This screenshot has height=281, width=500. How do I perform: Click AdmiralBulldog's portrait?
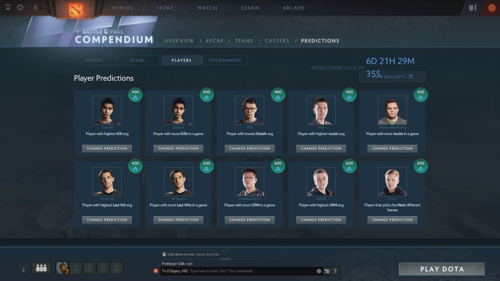click(x=393, y=110)
